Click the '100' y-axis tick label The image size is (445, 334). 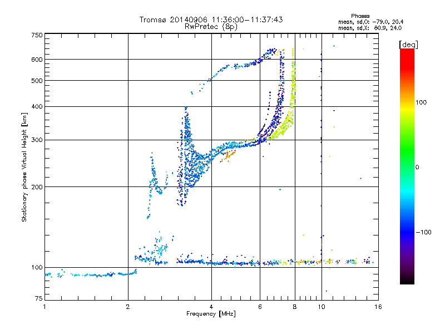click(37, 267)
